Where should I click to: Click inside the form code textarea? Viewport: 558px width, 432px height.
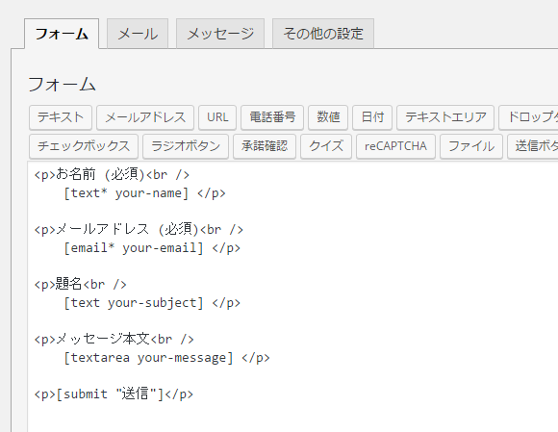[292, 296]
